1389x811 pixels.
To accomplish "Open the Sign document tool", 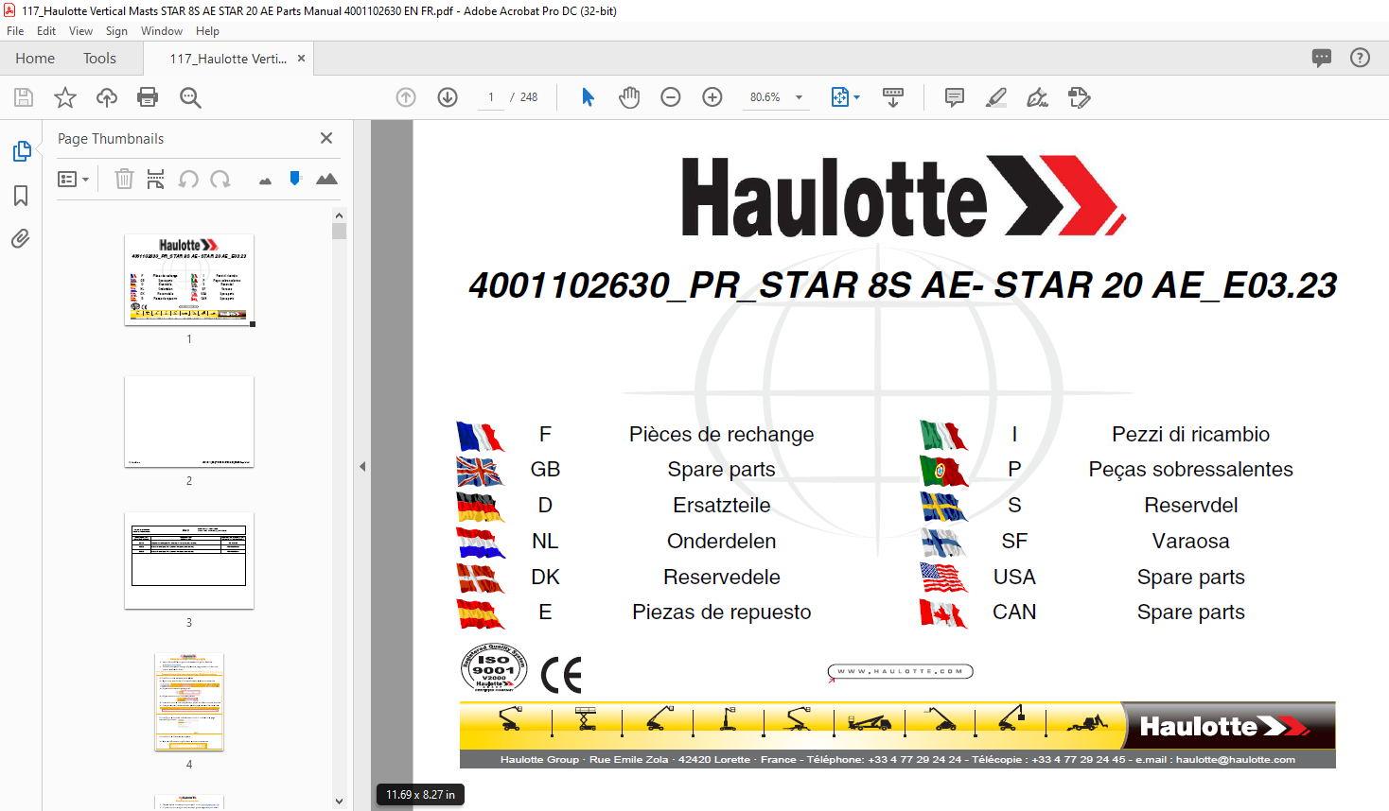I will [1037, 97].
